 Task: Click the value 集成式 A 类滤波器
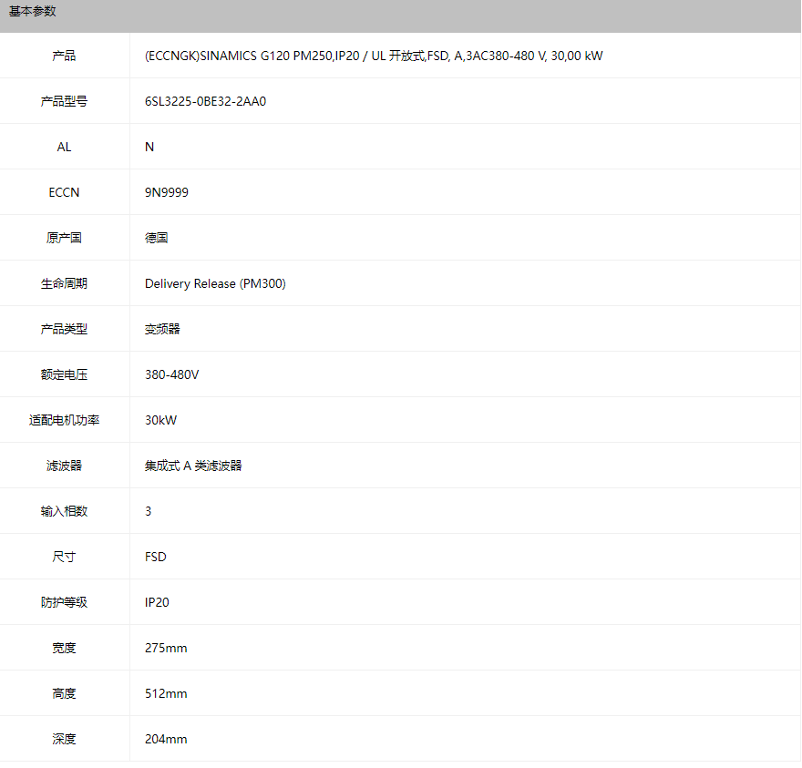click(x=193, y=466)
